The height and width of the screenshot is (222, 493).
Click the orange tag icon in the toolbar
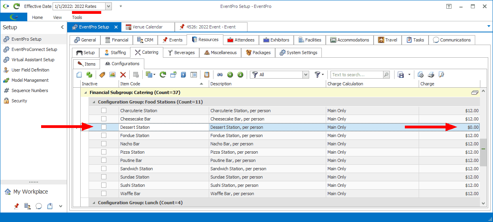coord(102,75)
